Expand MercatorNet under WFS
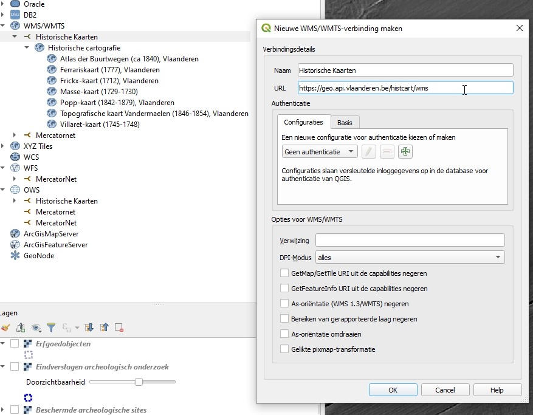 15,179
